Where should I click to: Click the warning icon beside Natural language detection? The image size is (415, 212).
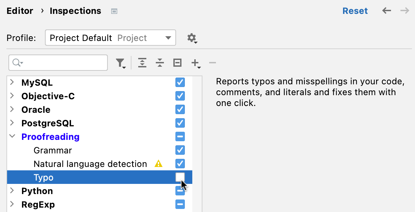click(x=159, y=164)
